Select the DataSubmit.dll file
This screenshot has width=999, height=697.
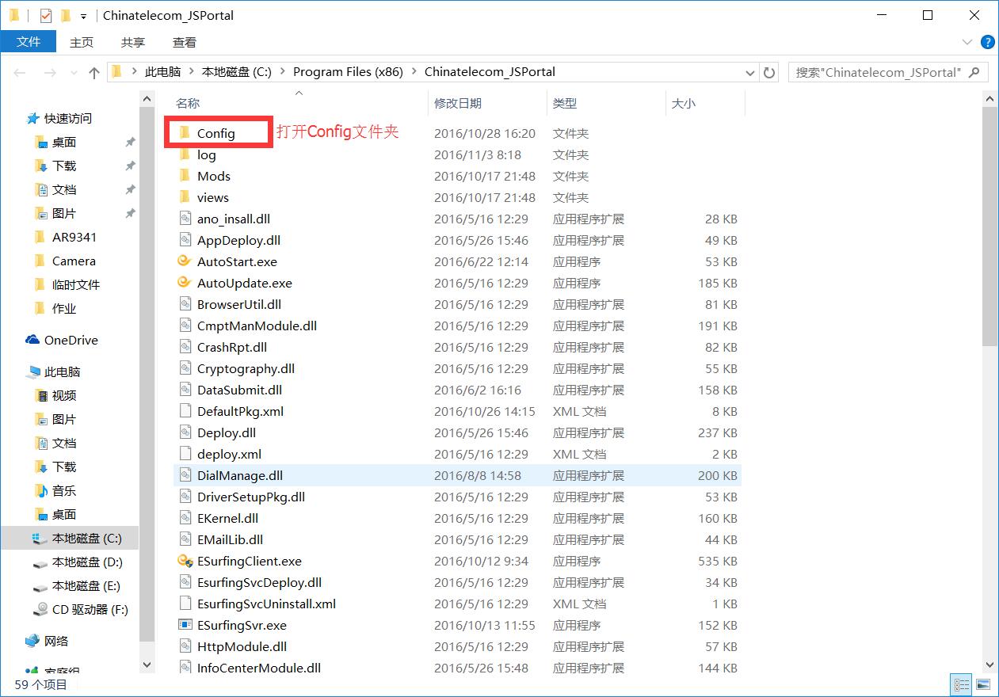click(x=239, y=390)
